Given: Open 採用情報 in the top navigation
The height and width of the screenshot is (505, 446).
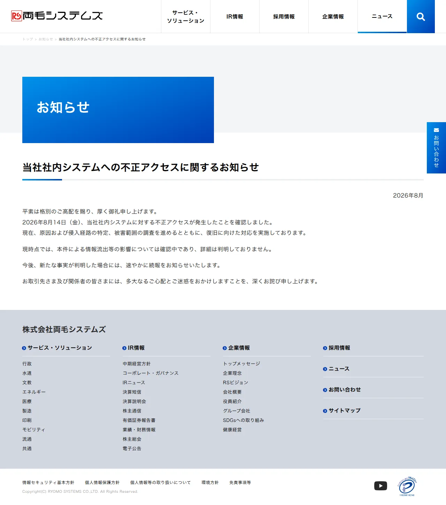Looking at the screenshot, I should (x=284, y=16).
